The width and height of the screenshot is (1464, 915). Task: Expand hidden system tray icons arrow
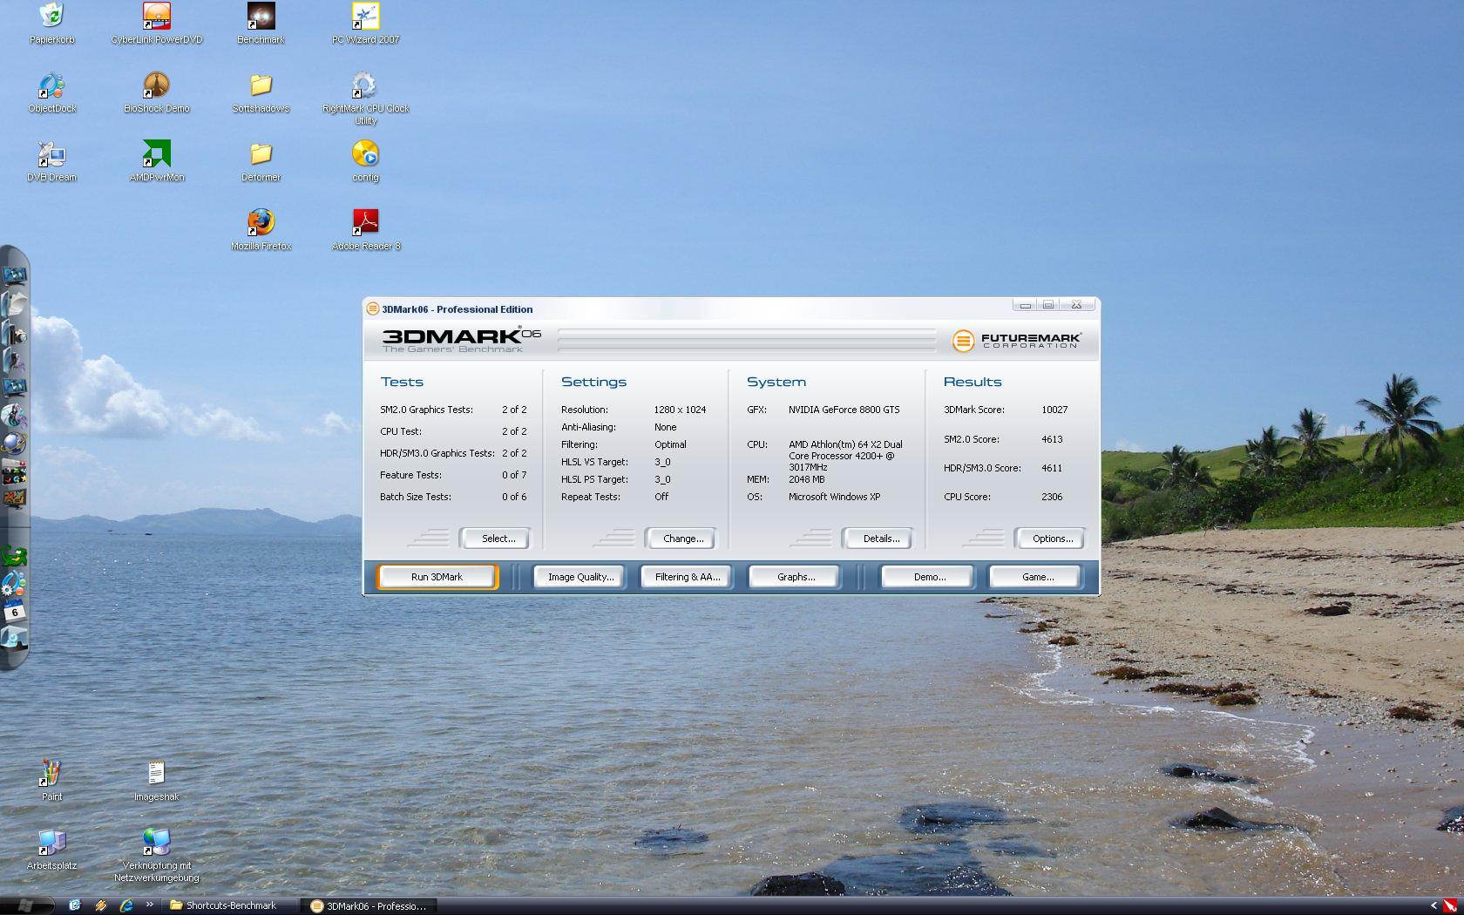click(1434, 905)
